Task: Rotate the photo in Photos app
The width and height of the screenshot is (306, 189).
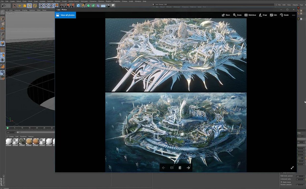Action: point(284,15)
